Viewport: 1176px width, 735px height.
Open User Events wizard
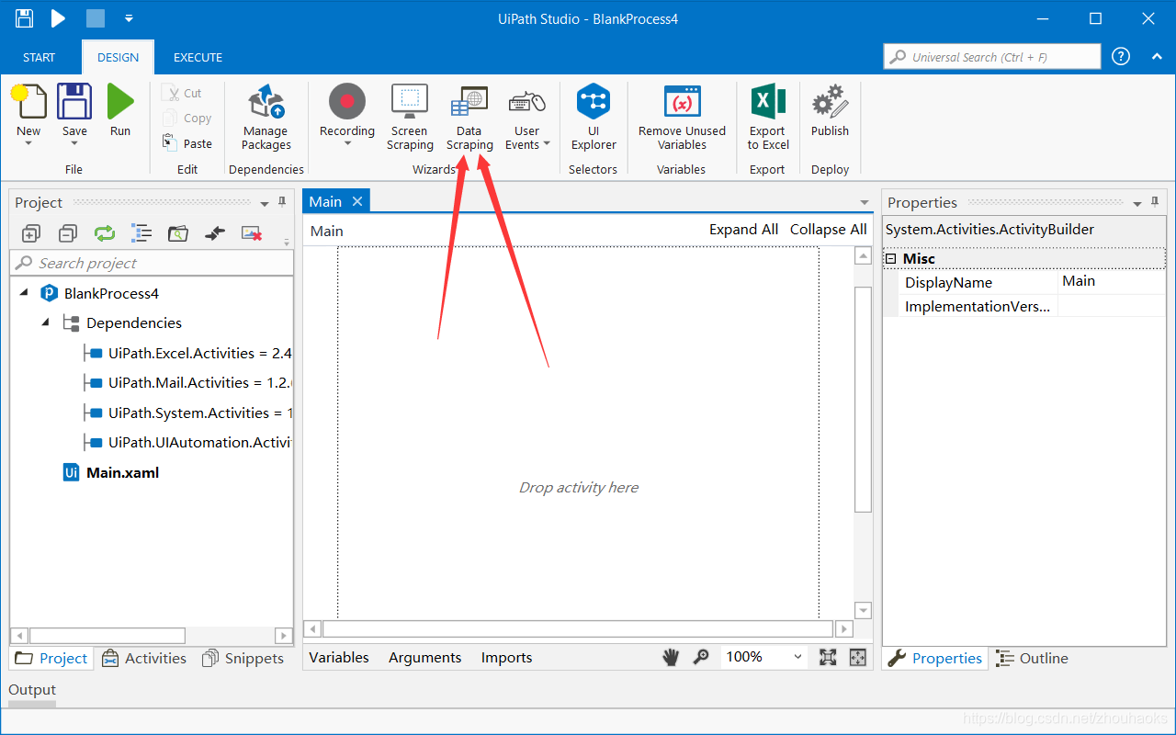527,117
